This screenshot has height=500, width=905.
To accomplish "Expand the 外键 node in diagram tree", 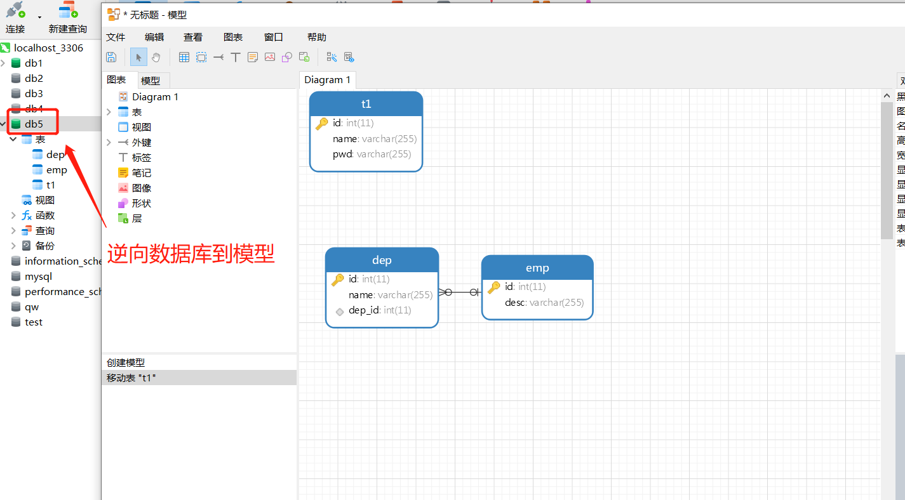I will (x=109, y=143).
